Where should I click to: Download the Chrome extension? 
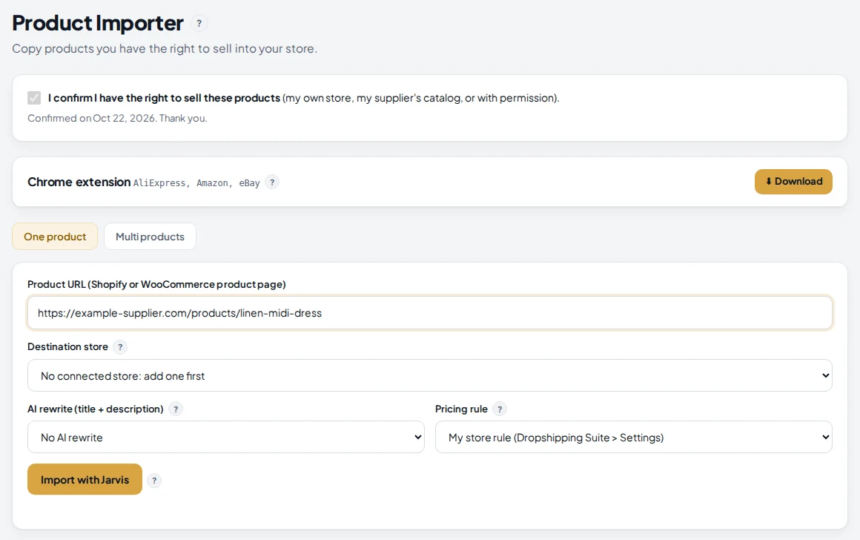pos(793,182)
